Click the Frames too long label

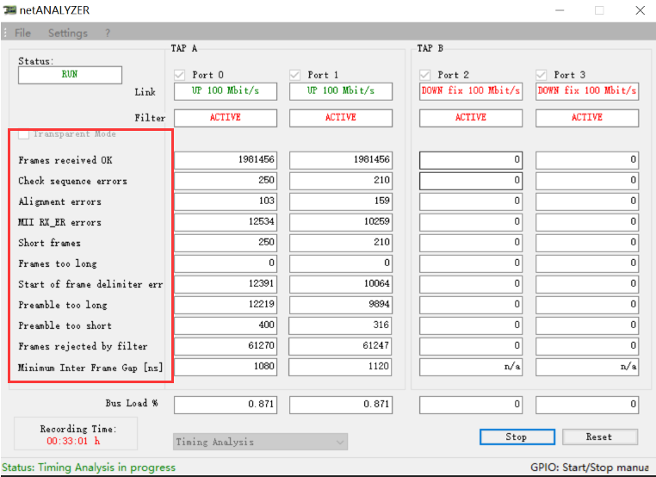click(x=58, y=263)
